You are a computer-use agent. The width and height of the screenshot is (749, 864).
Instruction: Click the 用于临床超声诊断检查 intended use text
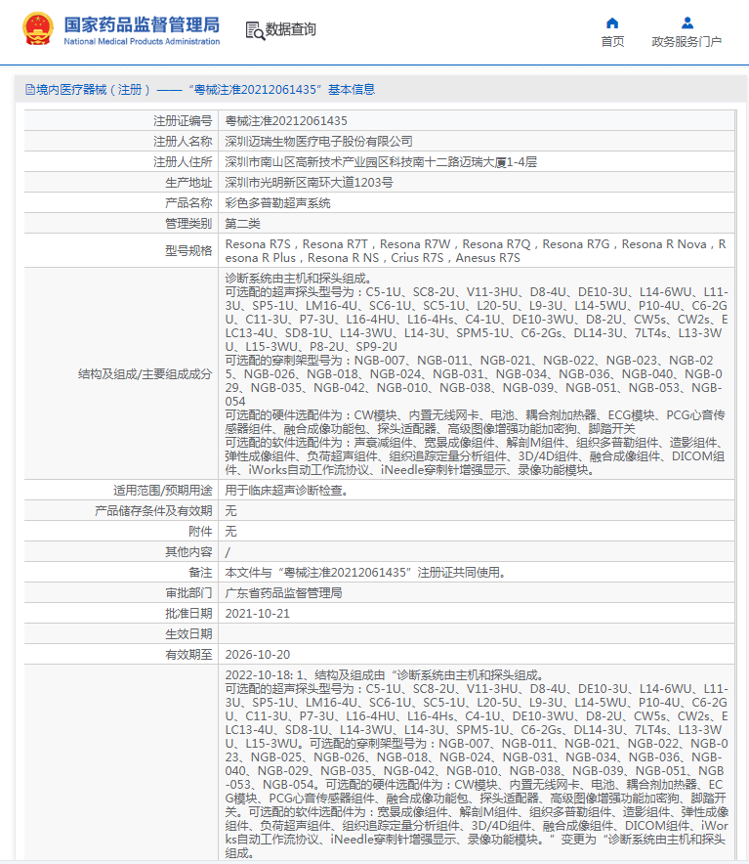point(286,490)
